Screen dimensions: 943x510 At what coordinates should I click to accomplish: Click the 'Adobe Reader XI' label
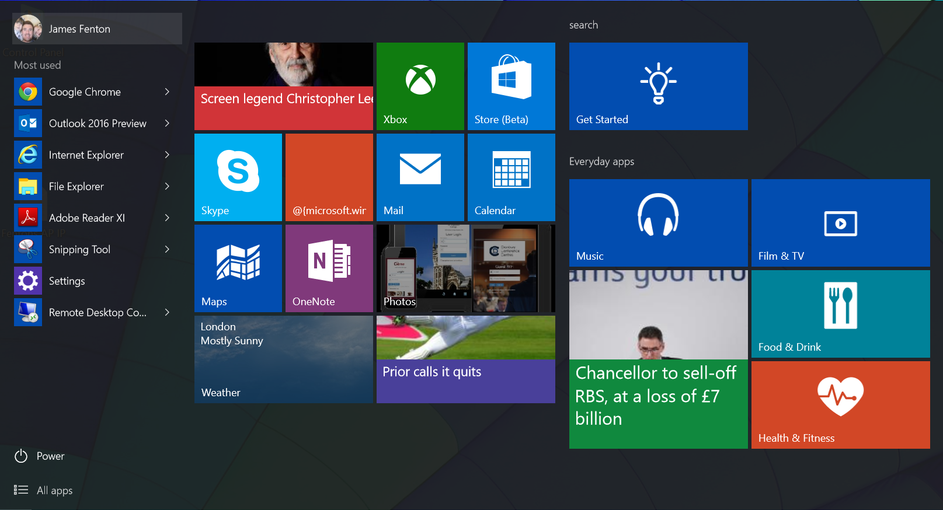coord(87,218)
